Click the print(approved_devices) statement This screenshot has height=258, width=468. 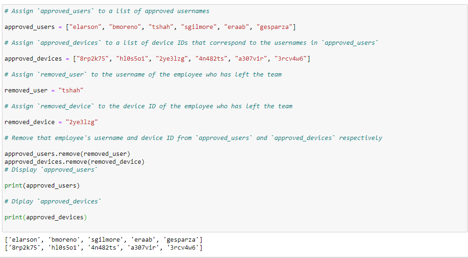[x=46, y=217]
